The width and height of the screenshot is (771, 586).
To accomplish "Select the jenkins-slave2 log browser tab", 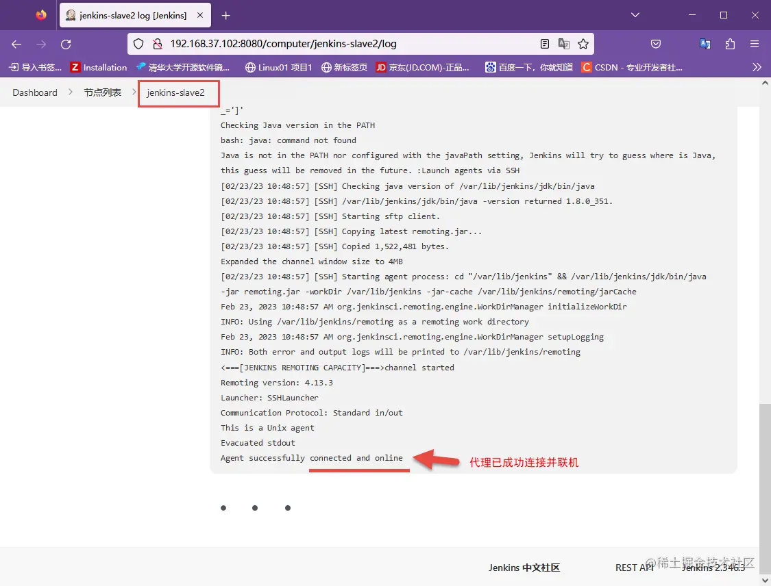I will (135, 15).
